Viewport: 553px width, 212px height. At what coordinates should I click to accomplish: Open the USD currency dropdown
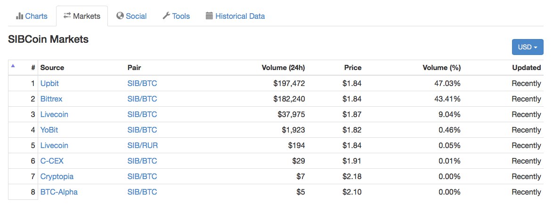[x=528, y=47]
